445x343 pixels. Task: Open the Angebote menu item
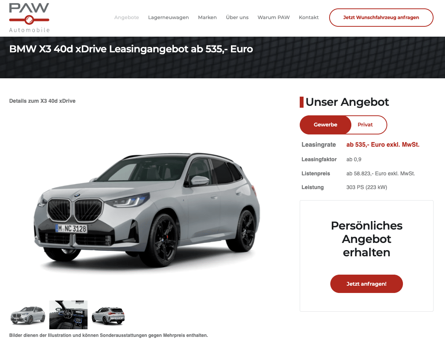(127, 17)
